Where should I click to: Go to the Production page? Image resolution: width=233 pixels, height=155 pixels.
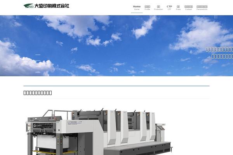point(158,8)
